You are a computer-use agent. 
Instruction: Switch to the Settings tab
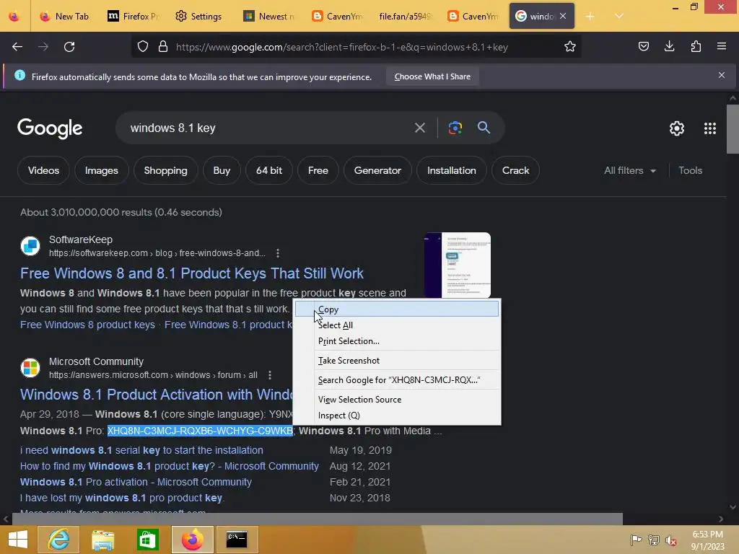pos(198,16)
